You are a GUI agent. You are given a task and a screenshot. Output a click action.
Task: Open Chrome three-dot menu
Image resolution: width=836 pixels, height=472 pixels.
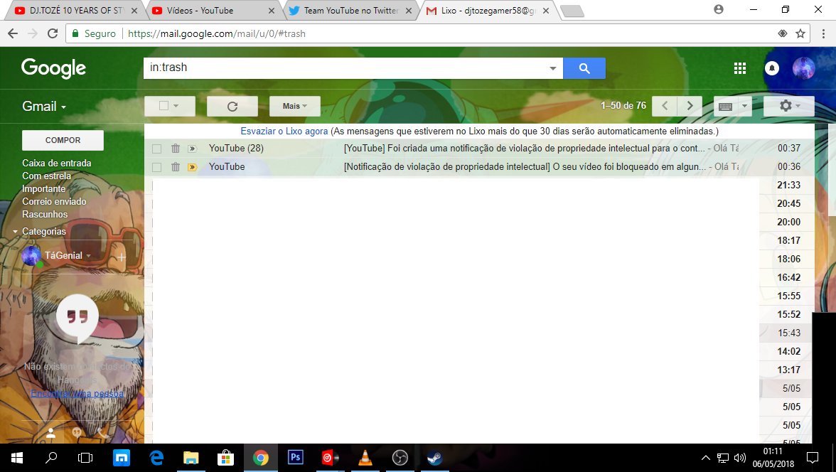(x=824, y=33)
